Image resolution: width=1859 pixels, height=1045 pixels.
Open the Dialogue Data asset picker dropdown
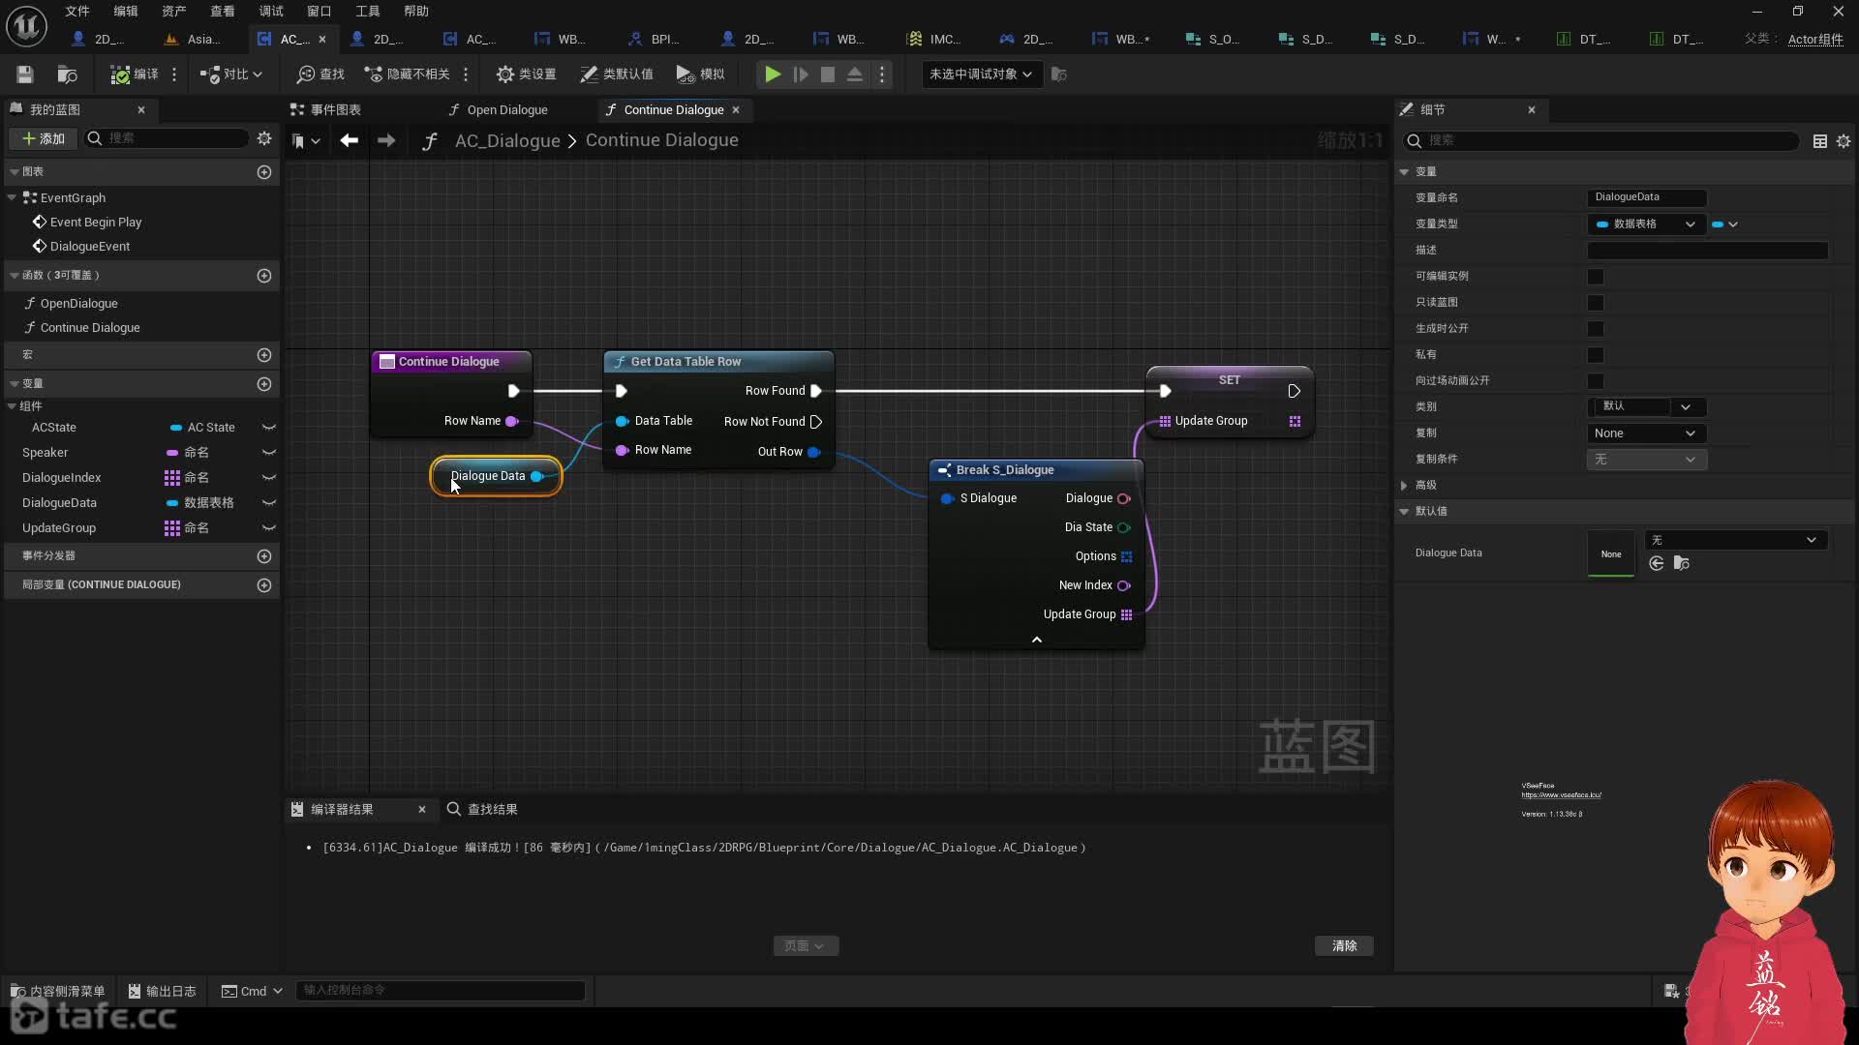coord(1735,540)
